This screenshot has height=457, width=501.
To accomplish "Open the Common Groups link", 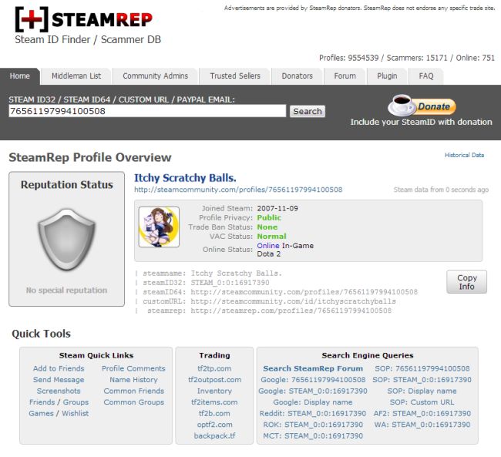I will click(x=133, y=402).
